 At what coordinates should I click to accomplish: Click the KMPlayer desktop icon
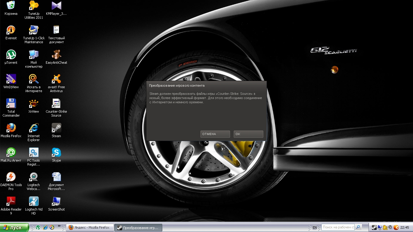(56, 6)
